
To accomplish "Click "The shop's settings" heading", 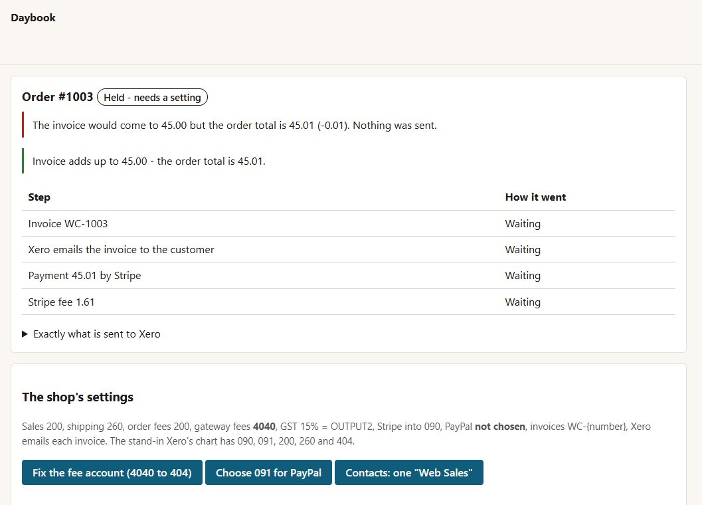I will [78, 397].
